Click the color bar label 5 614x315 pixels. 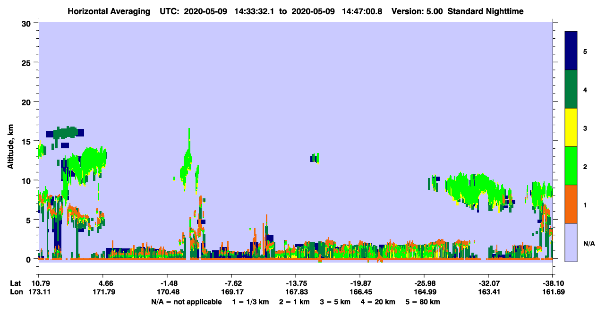coord(585,51)
